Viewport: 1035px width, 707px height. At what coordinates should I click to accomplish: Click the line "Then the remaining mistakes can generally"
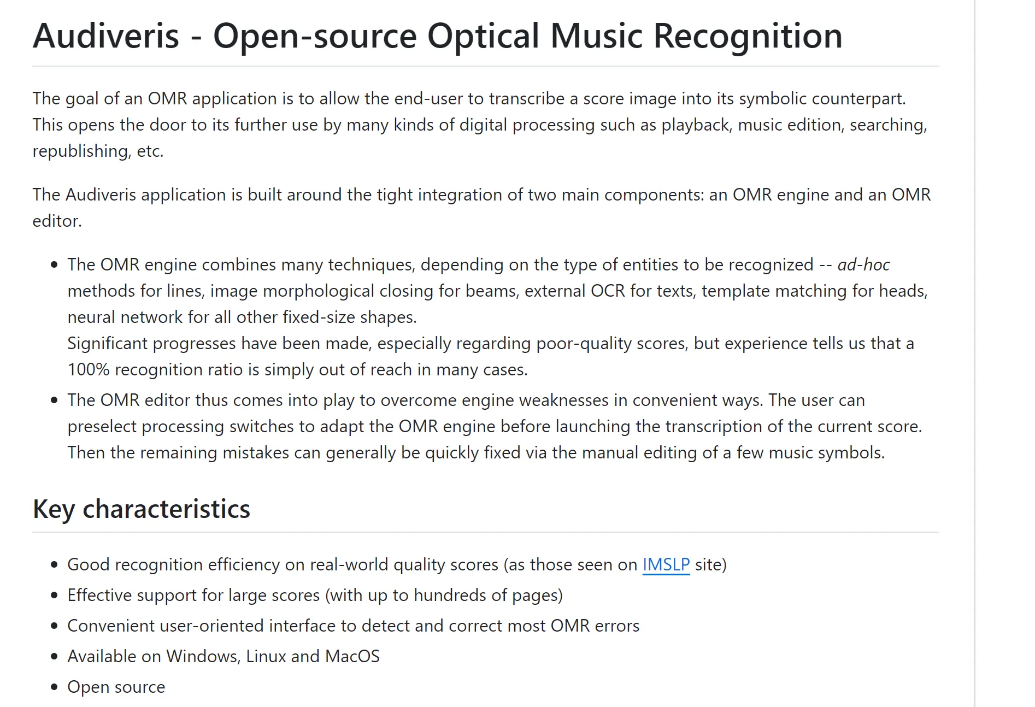point(475,453)
